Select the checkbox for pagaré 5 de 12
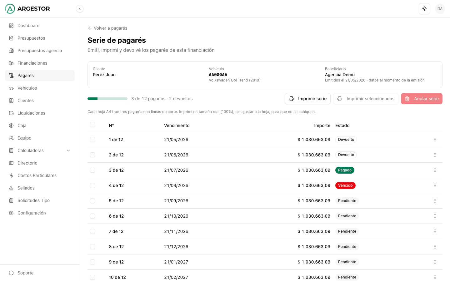This screenshot has height=281, width=450. point(92,201)
